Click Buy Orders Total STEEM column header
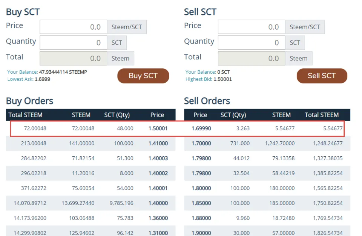Viewport: 362px width, 236px height. [25, 115]
